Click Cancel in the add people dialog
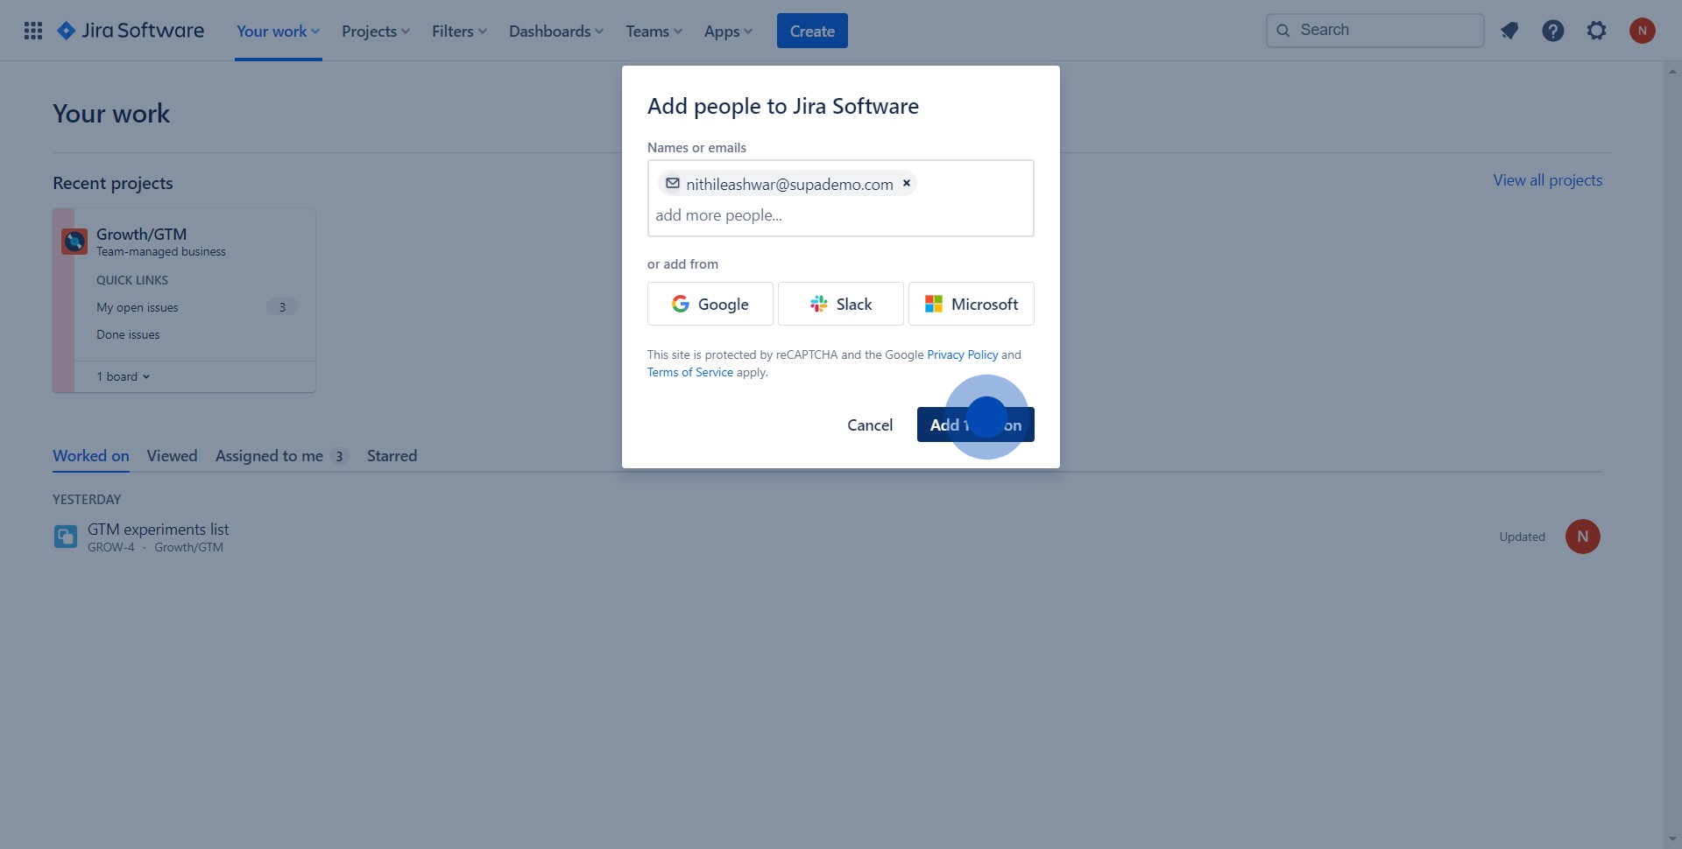This screenshot has height=849, width=1682. tap(869, 424)
